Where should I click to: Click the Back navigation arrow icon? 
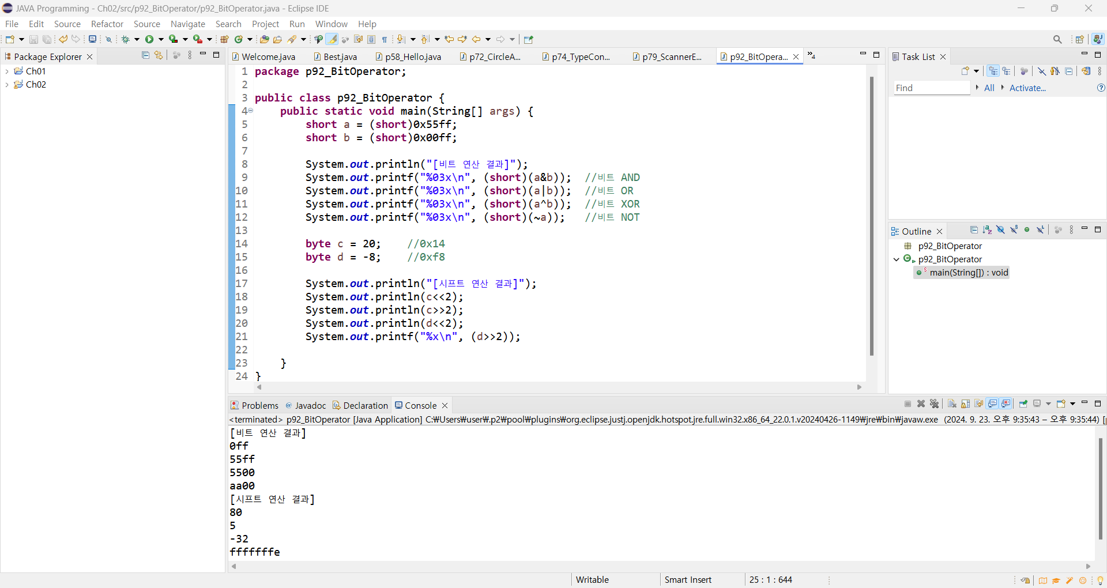[x=476, y=39]
